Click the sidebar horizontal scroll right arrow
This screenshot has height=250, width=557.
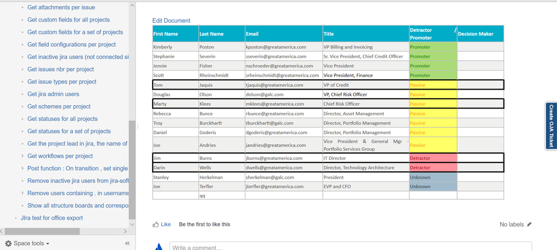[x=125, y=231]
